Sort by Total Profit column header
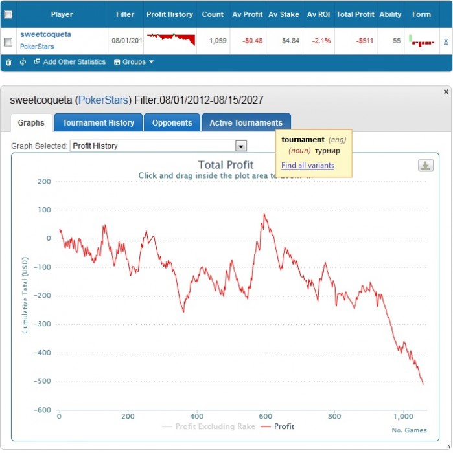The image size is (453, 453). pyautogui.click(x=355, y=14)
